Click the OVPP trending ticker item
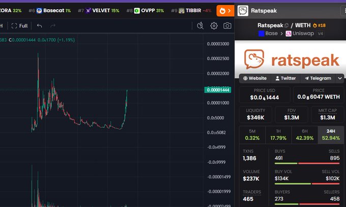Viewport: 346px width, 207px height. tap(146, 11)
